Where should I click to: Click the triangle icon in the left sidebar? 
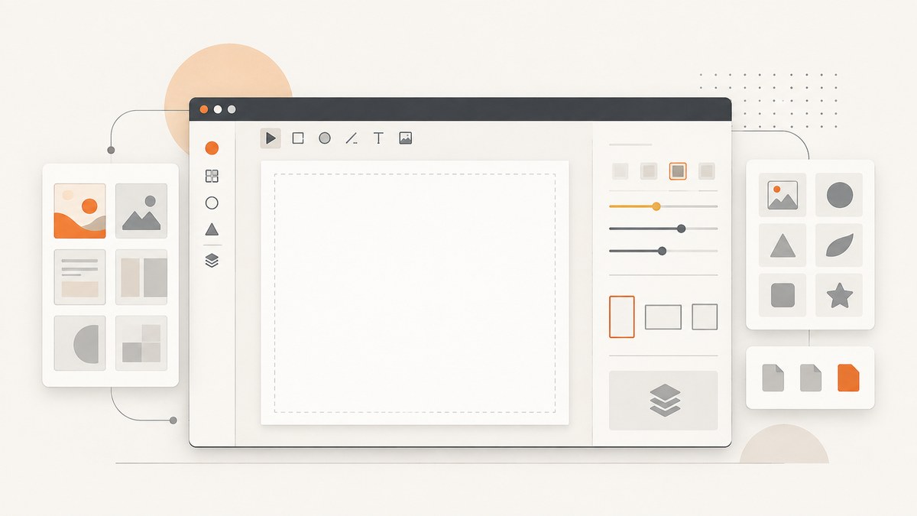(212, 229)
